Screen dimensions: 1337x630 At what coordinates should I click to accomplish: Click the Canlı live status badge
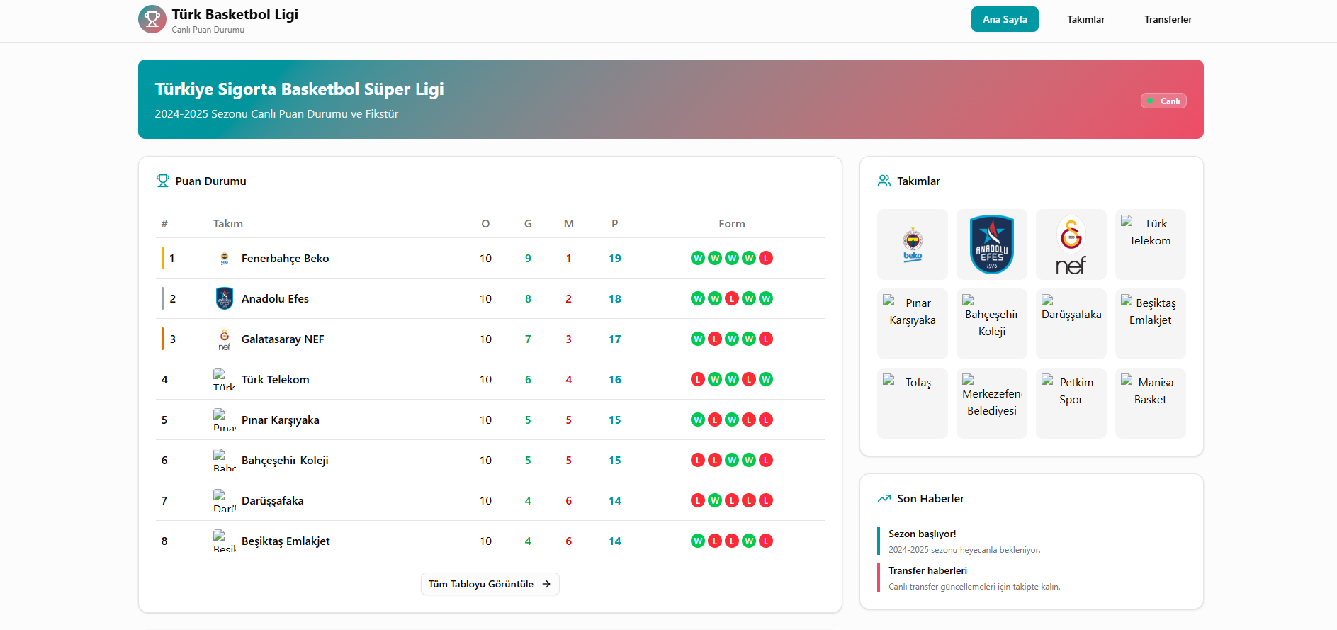pyautogui.click(x=1163, y=101)
